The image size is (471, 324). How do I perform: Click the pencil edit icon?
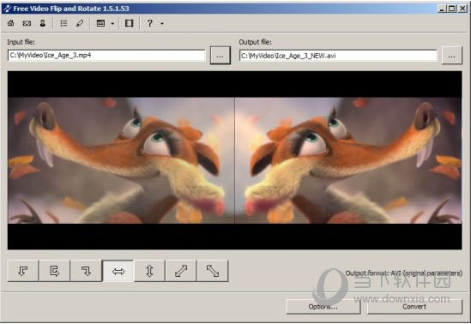(x=80, y=23)
